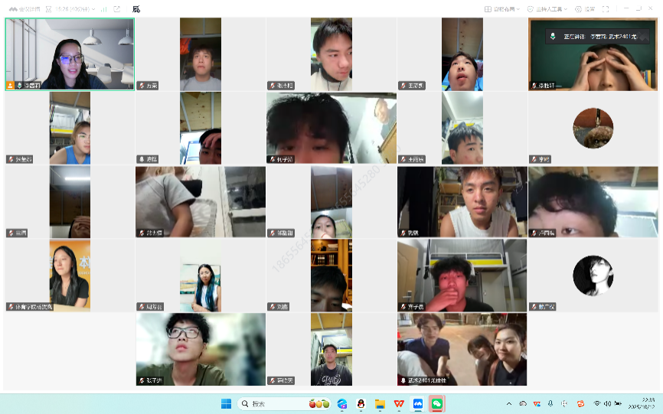Select the large video tile with three people
663x414 pixels.
coord(462,349)
